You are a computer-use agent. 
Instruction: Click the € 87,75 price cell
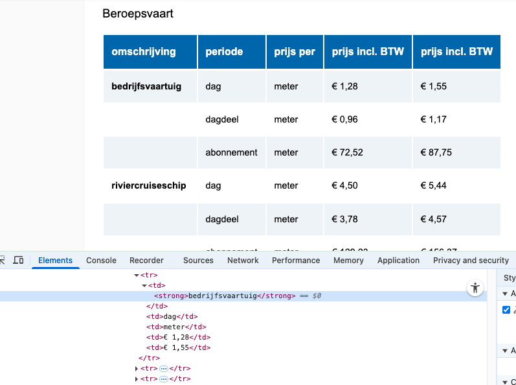456,152
